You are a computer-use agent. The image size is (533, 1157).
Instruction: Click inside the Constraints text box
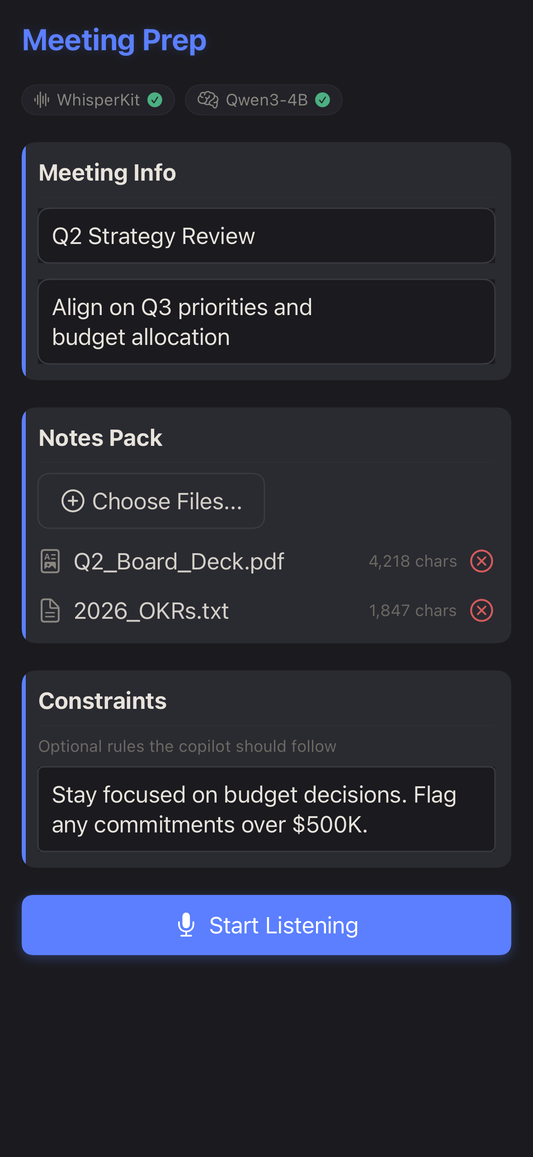tap(267, 809)
